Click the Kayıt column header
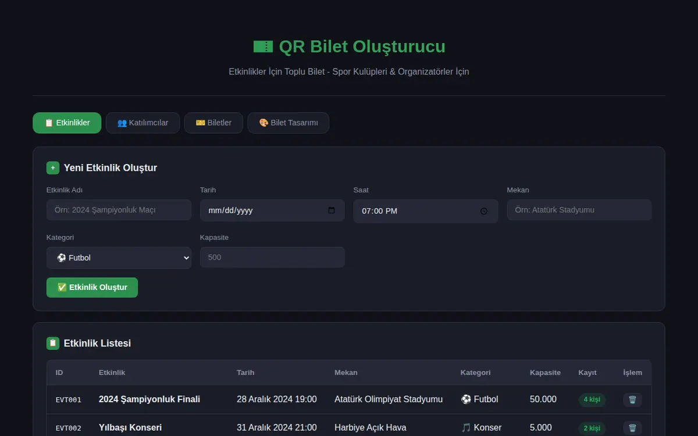Image resolution: width=698 pixels, height=436 pixels. click(587, 373)
